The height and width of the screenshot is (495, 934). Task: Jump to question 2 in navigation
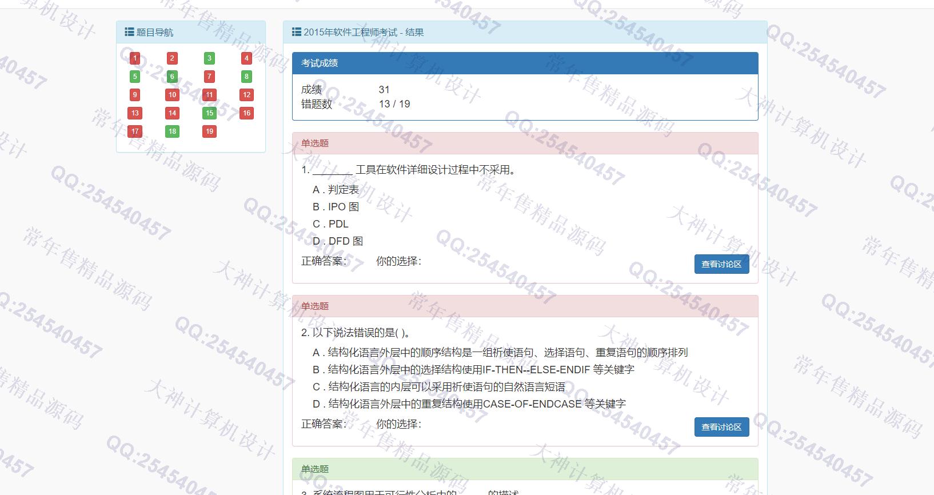pos(172,58)
